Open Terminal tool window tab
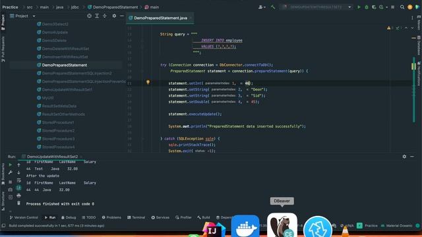This screenshot has width=422, height=237. click(136, 217)
